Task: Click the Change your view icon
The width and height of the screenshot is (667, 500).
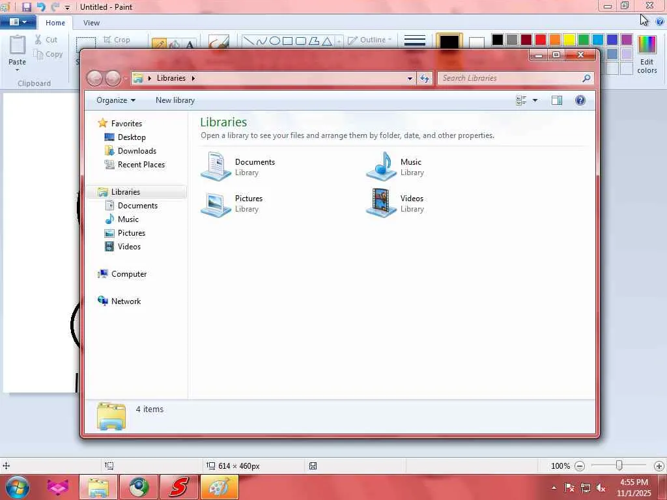Action: pos(521,100)
